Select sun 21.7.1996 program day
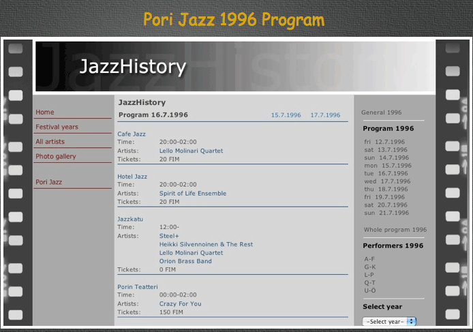Screen dimensions: 473x332 [386, 213]
